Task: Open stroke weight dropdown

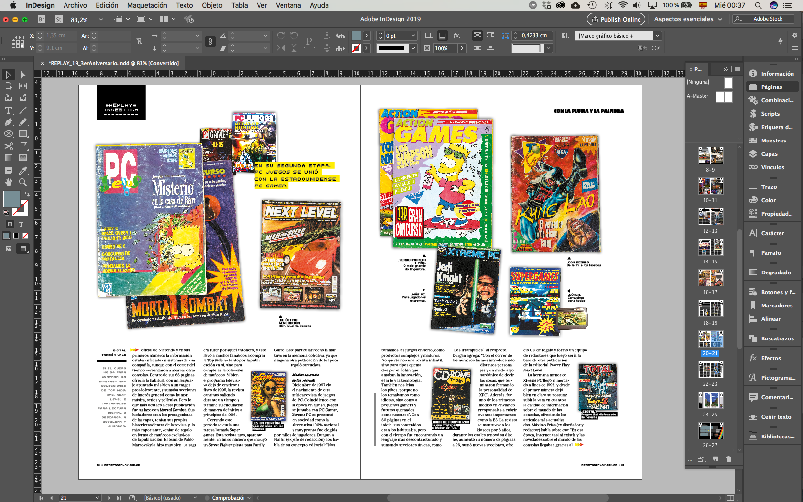Action: tap(413, 36)
